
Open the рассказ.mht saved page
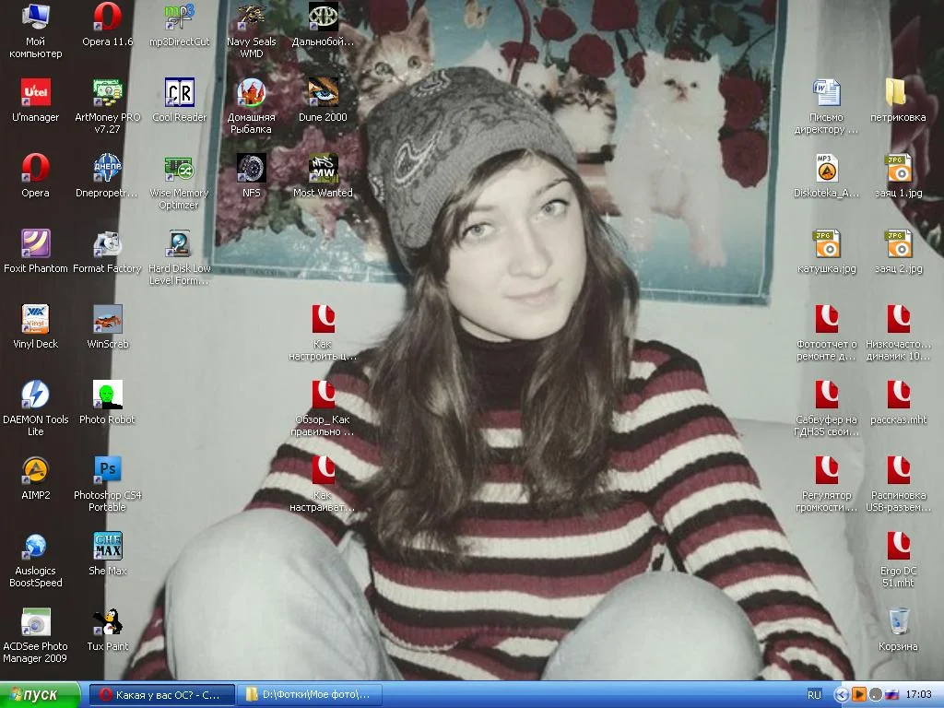tap(898, 395)
